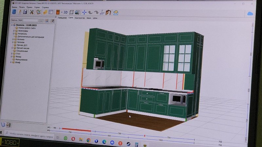Select the Фасад folder in tree
Image resolution: width=262 pixels, height=147 pixels.
tap(18, 57)
